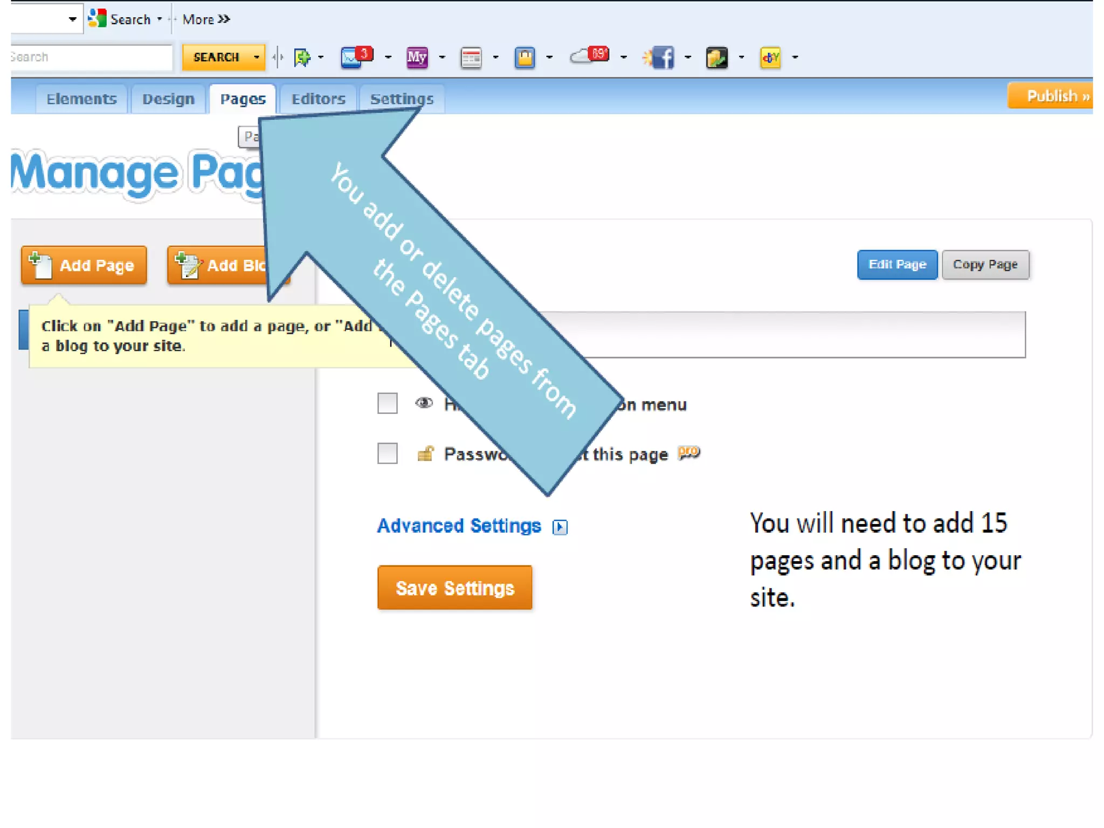Click the eBay toolbar icon
1104x828 pixels.
770,57
